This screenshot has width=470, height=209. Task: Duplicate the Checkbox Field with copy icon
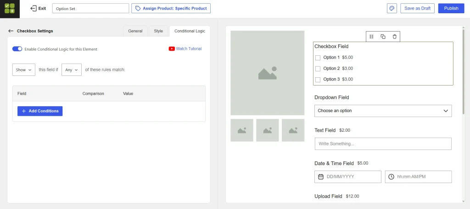pyautogui.click(x=383, y=37)
